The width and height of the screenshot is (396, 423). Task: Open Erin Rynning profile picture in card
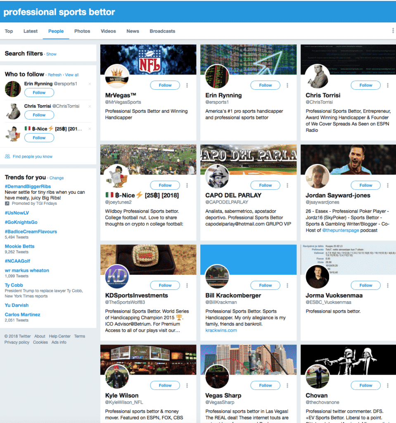pyautogui.click(x=217, y=76)
